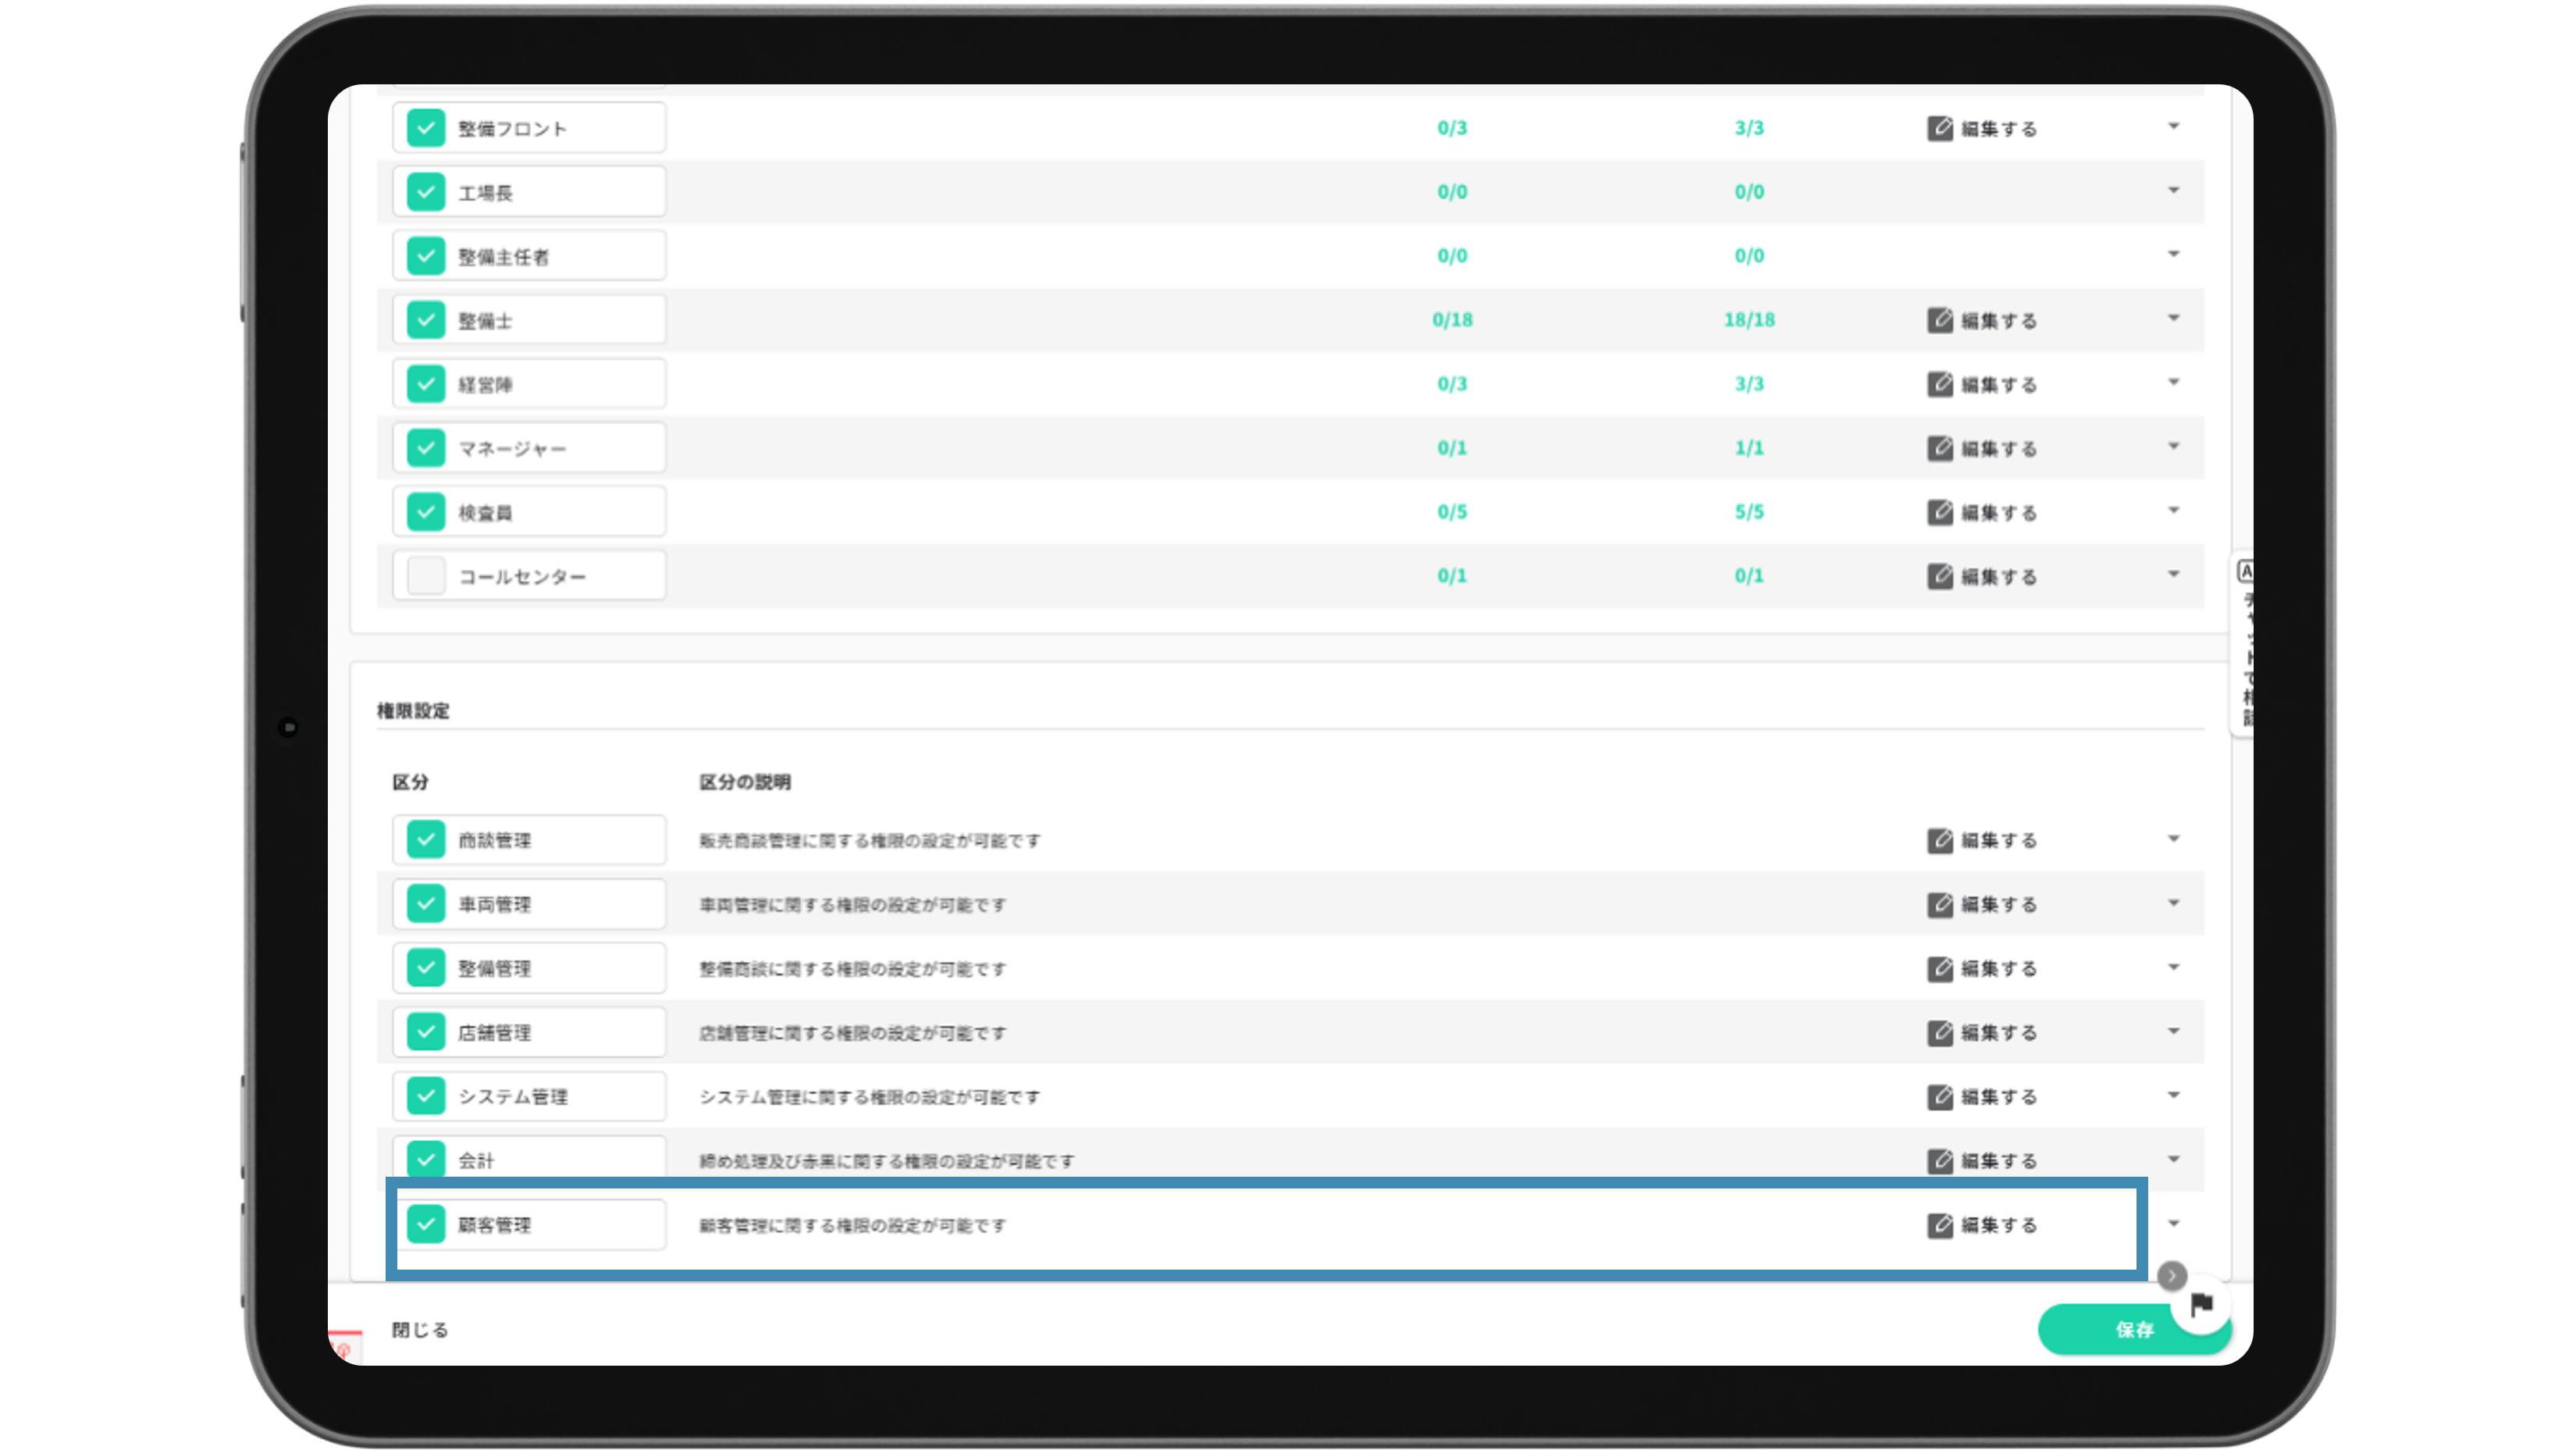Viewport: 2576px width, 1450px height.
Task: Expand the 店舗管理 row dropdown arrow
Action: 2173,1031
